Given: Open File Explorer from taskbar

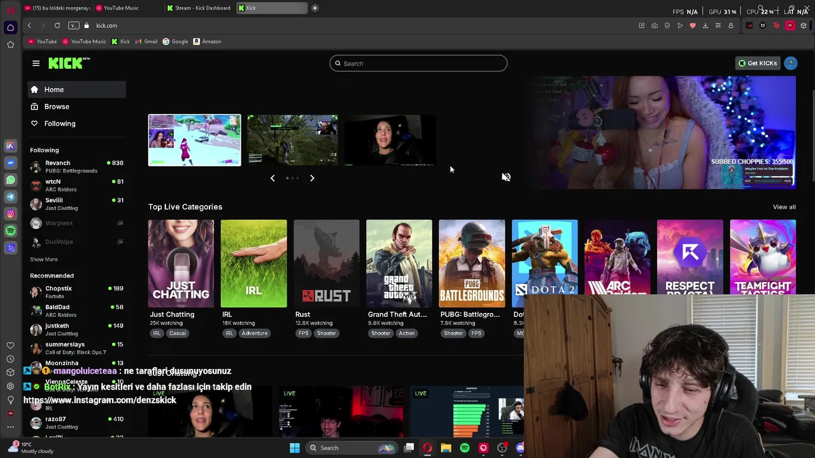Looking at the screenshot, I should click(x=446, y=448).
